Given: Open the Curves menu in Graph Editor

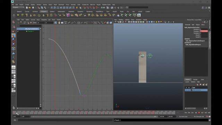Looking at the screenshot, I should pyautogui.click(x=33, y=20).
